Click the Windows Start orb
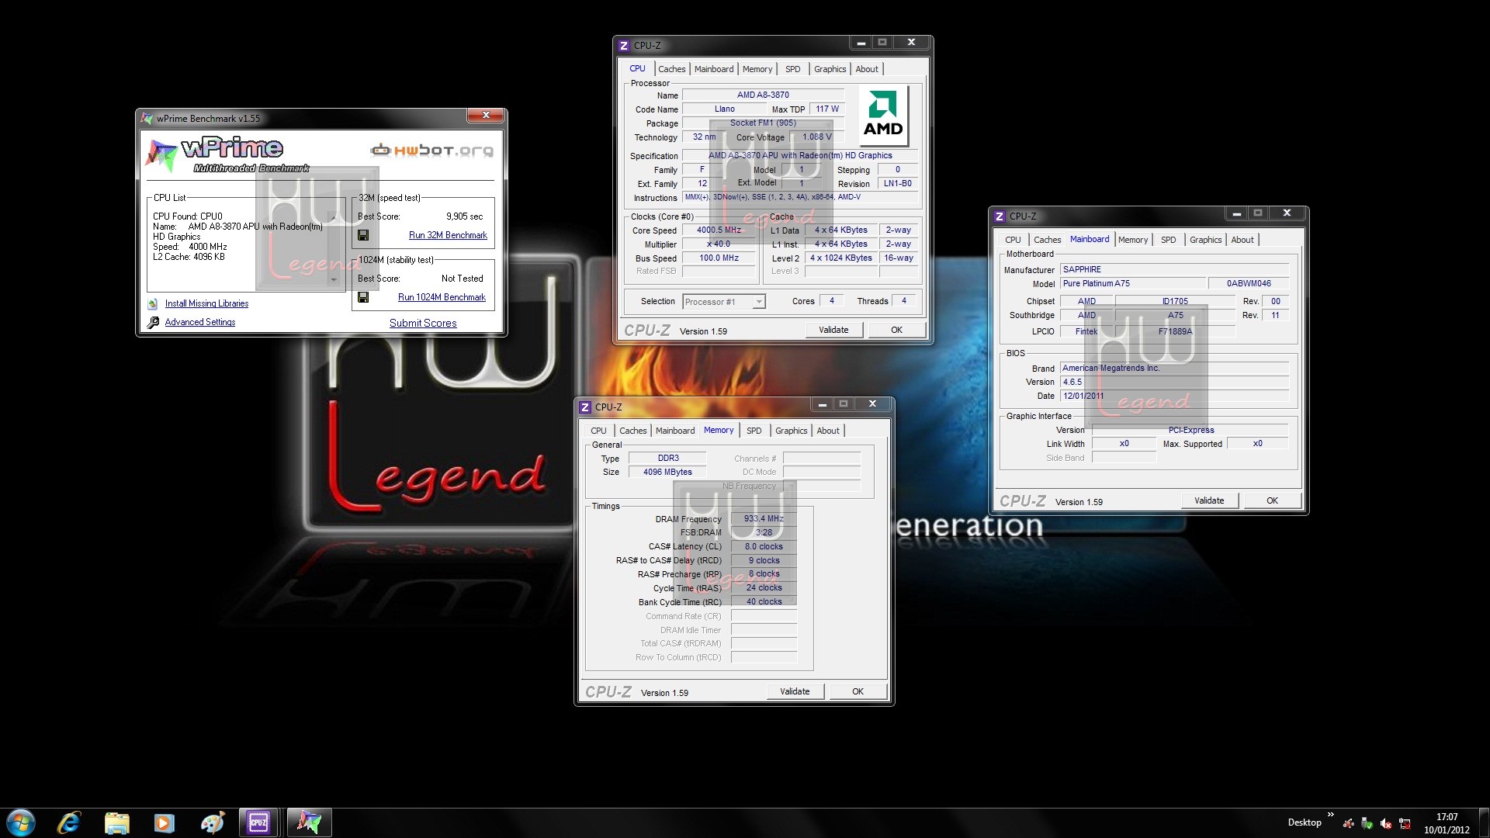The height and width of the screenshot is (838, 1490). 20,822
